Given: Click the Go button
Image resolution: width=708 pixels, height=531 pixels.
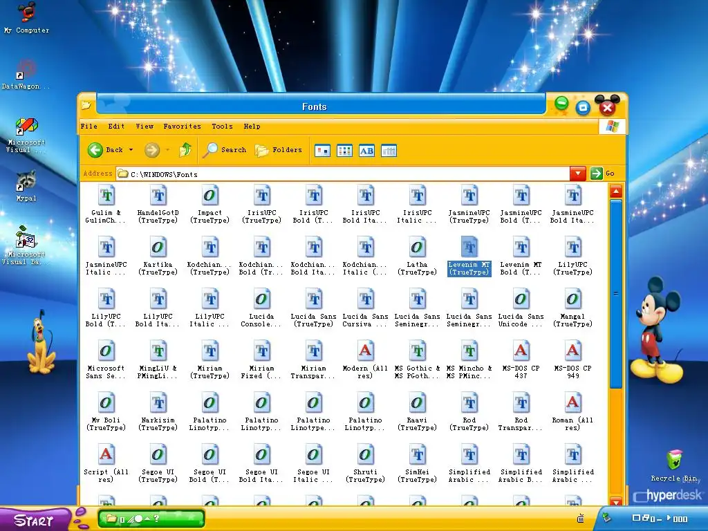Looking at the screenshot, I should [x=603, y=174].
